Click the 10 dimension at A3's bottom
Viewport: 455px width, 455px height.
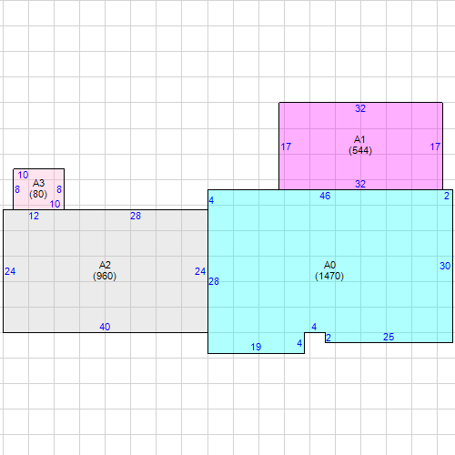coord(56,204)
